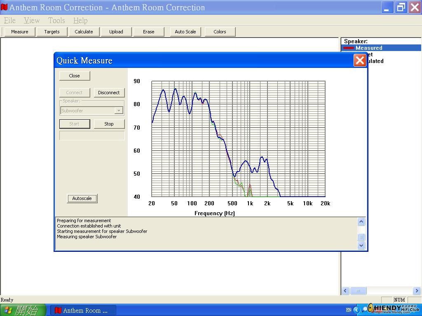Viewport: 422px width, 316px height.
Task: Click the Speaker panel horizontal scroll thumb
Action: (358, 291)
